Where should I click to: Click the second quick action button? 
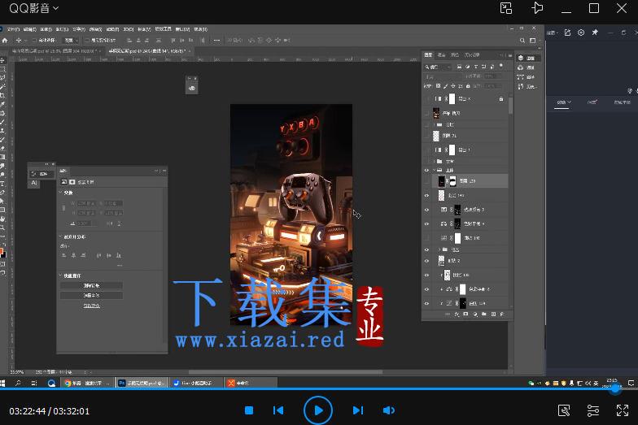pos(91,296)
